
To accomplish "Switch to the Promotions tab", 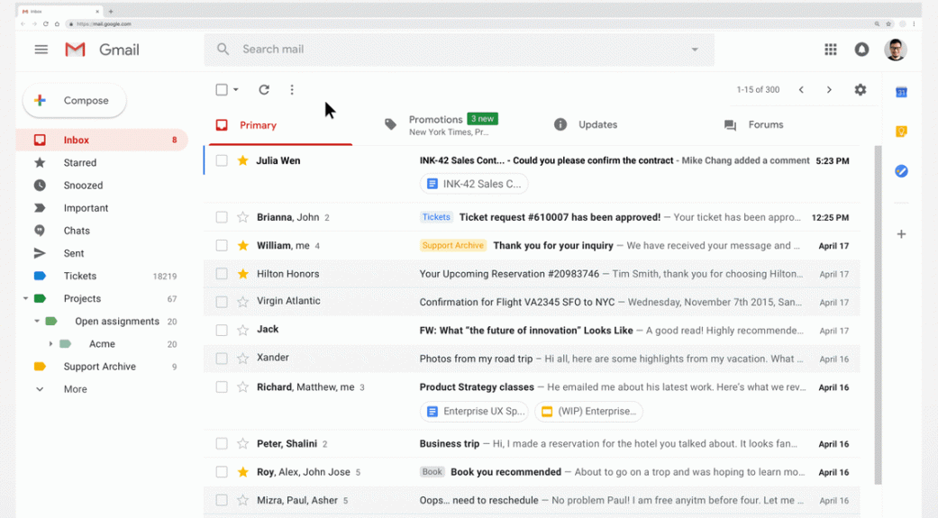I will point(450,125).
